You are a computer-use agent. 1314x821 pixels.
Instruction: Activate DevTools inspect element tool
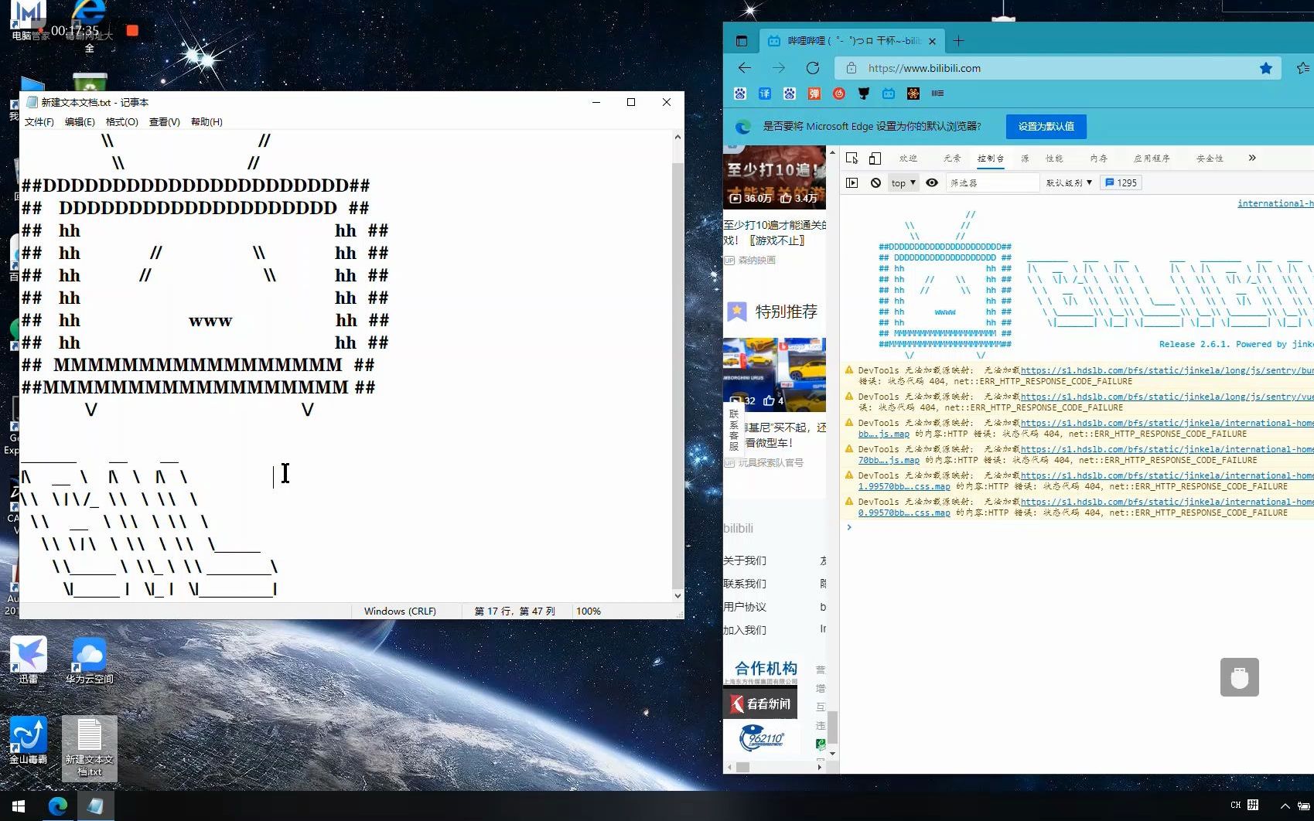[852, 158]
